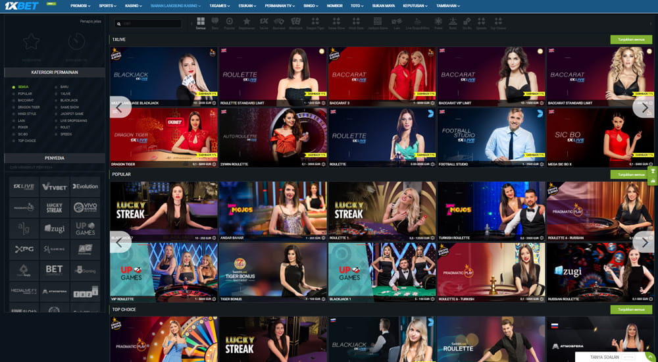The image size is (658, 362).
Task: Filter by zugi provider logo
Action: pos(55,228)
